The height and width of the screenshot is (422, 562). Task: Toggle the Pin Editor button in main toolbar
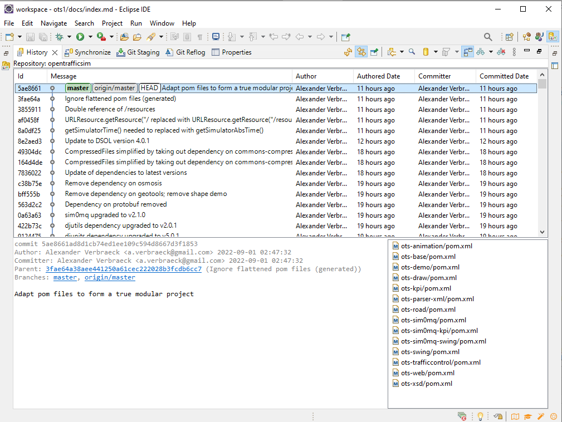(345, 37)
